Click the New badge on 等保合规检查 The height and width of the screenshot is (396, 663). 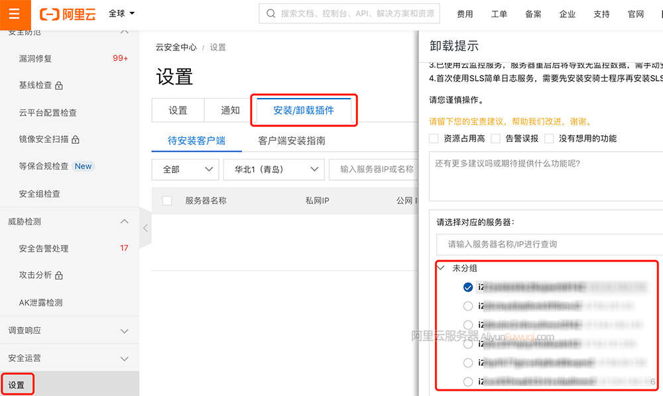83,166
